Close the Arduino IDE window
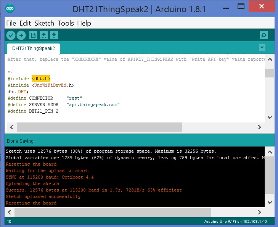The width and height of the screenshot is (278, 227). coord(262,6)
